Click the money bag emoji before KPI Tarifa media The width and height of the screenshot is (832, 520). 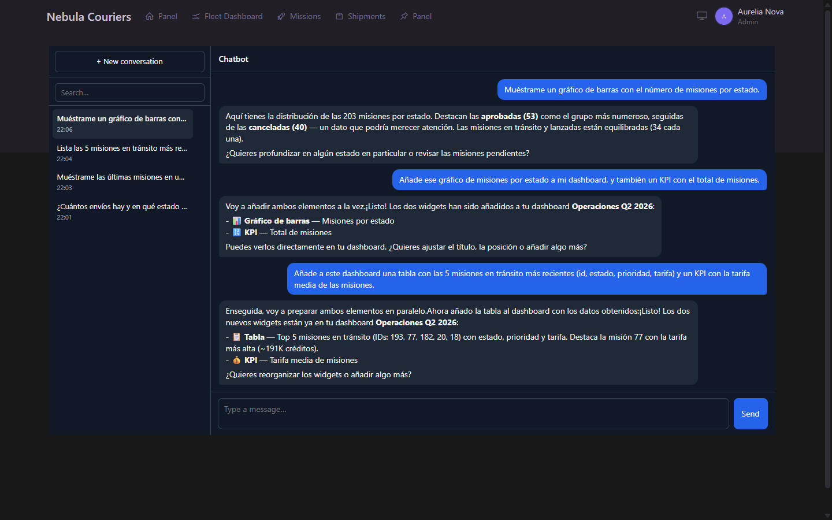click(237, 360)
